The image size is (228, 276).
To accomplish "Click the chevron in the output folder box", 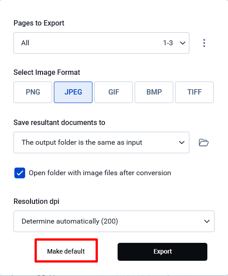I will pos(182,142).
